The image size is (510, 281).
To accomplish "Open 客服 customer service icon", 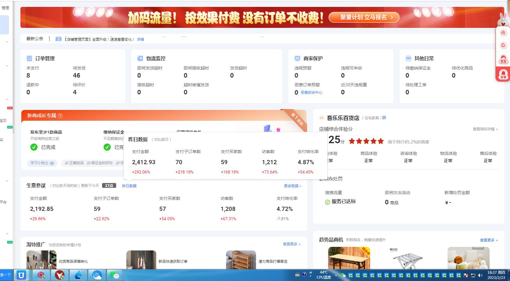I will coord(503,59).
